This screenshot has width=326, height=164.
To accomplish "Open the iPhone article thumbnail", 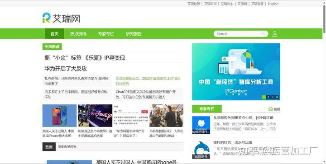I will click(59, 116).
